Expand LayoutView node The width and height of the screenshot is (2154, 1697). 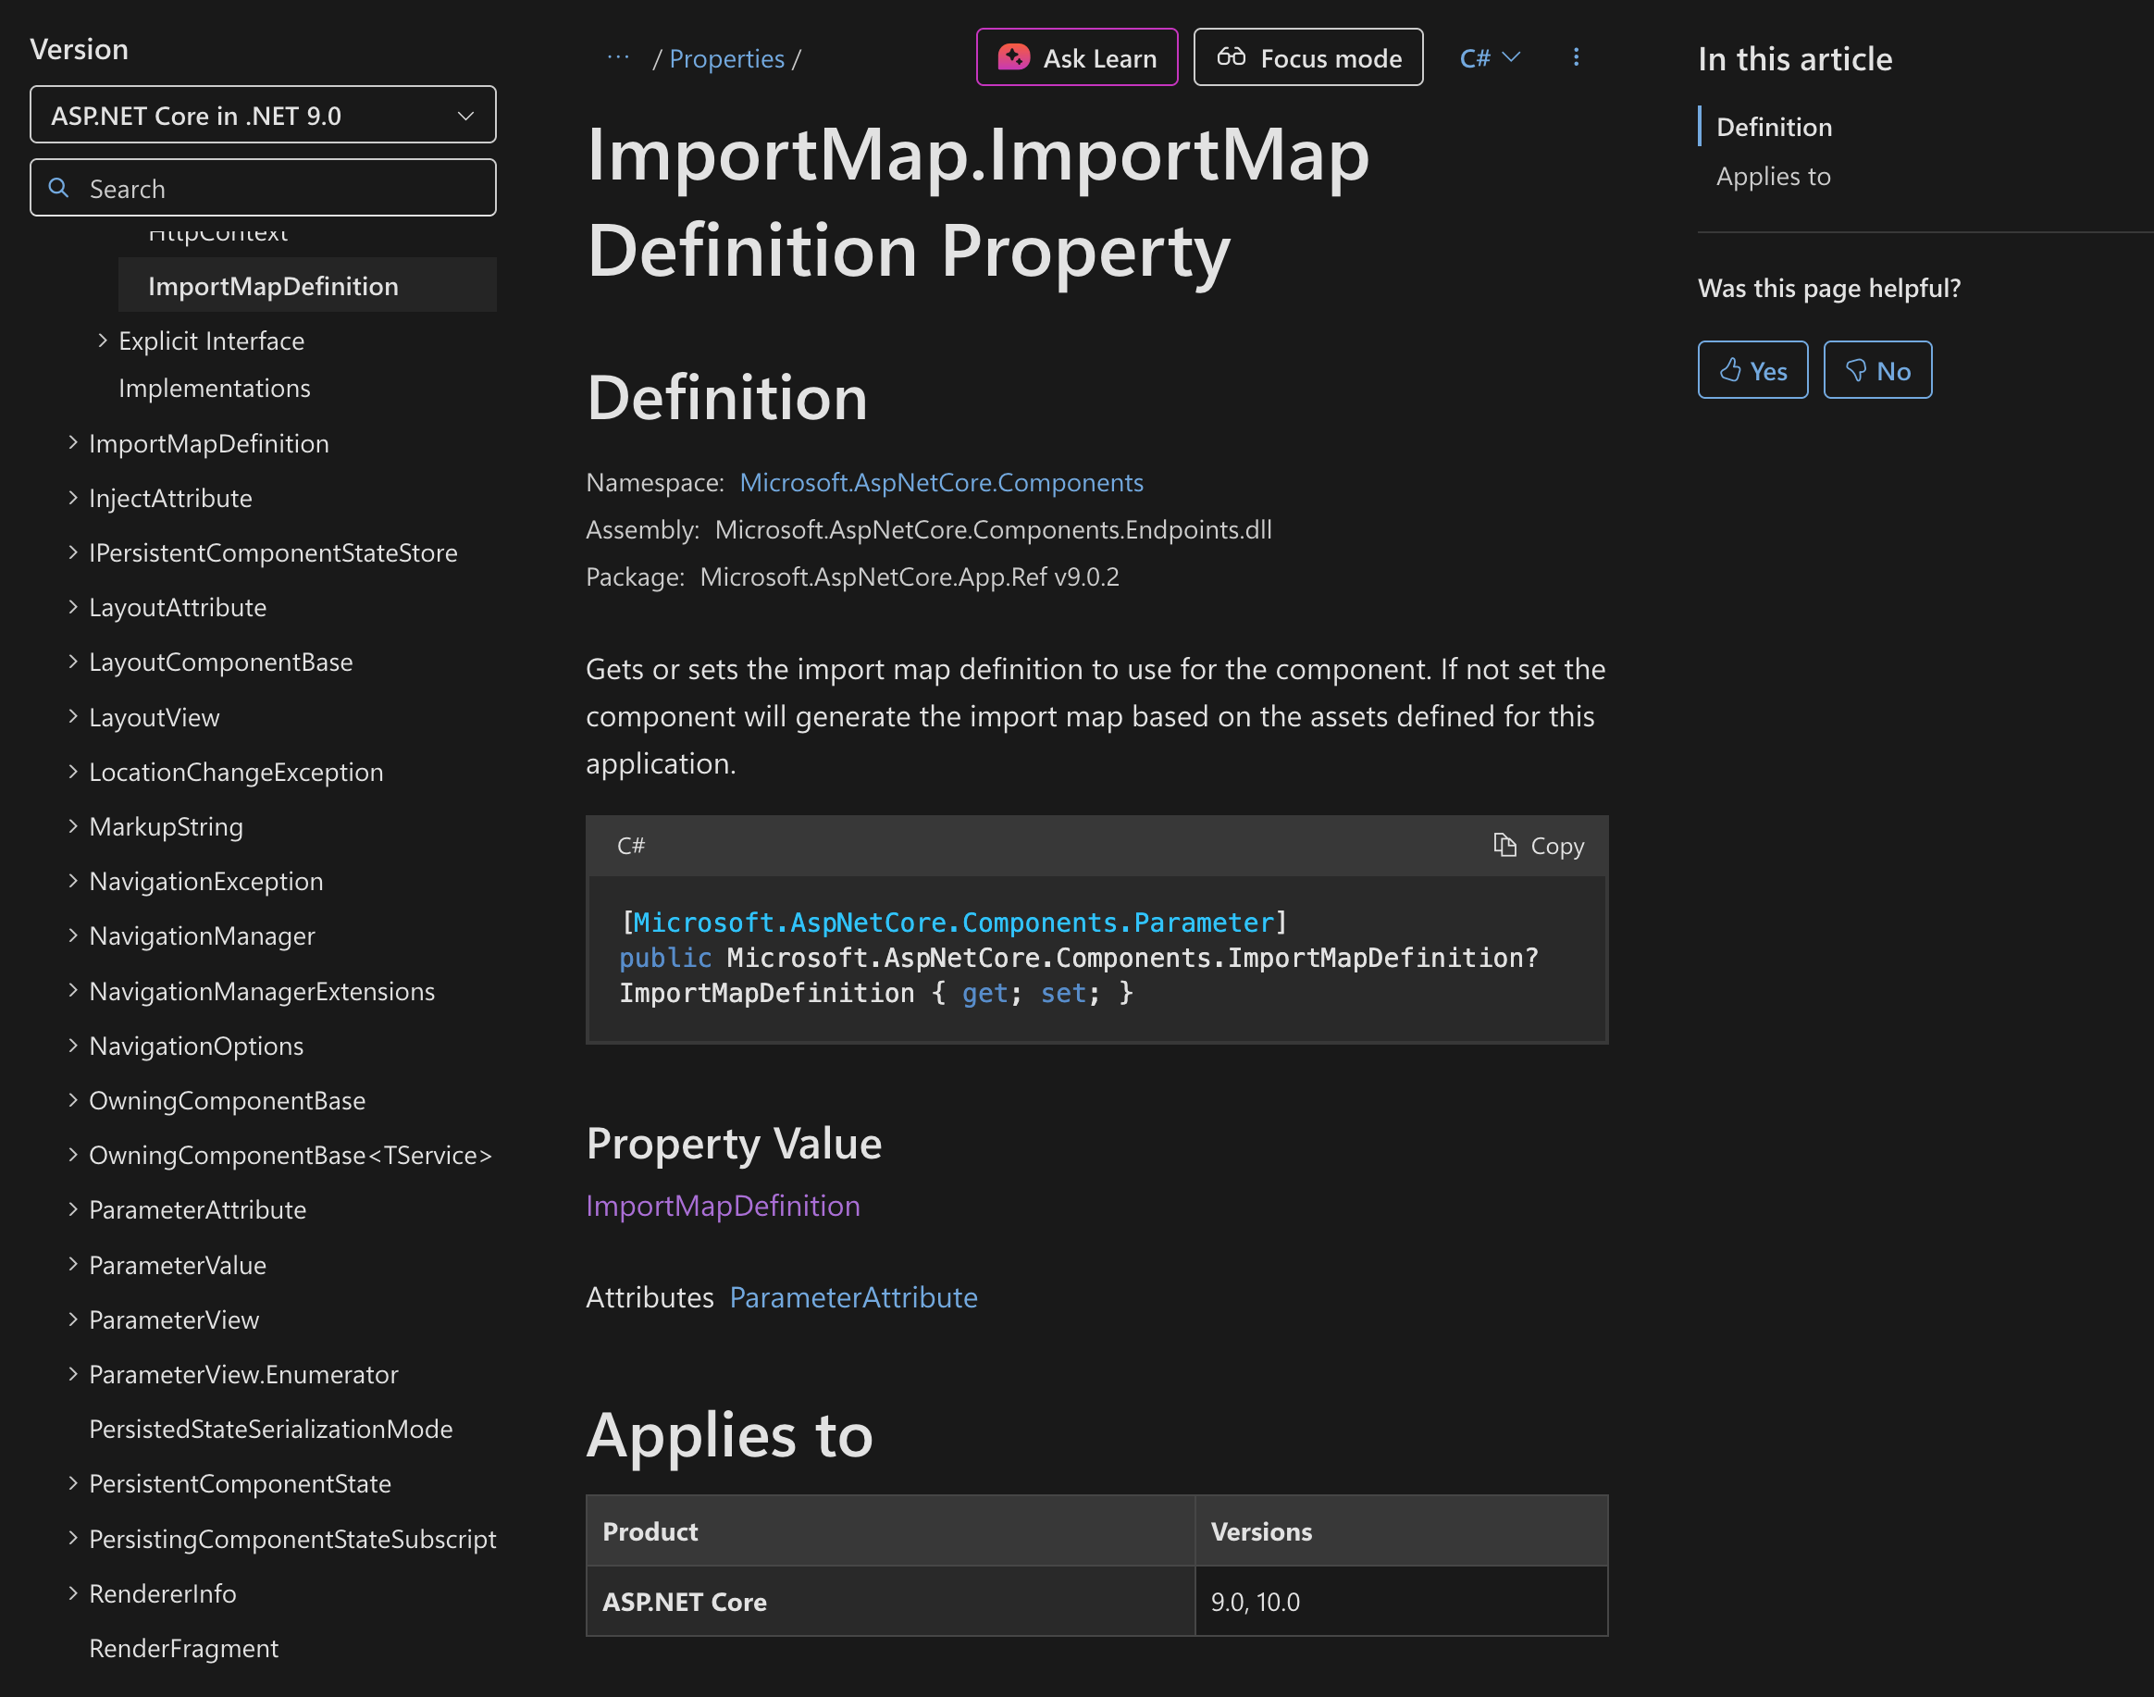click(73, 717)
